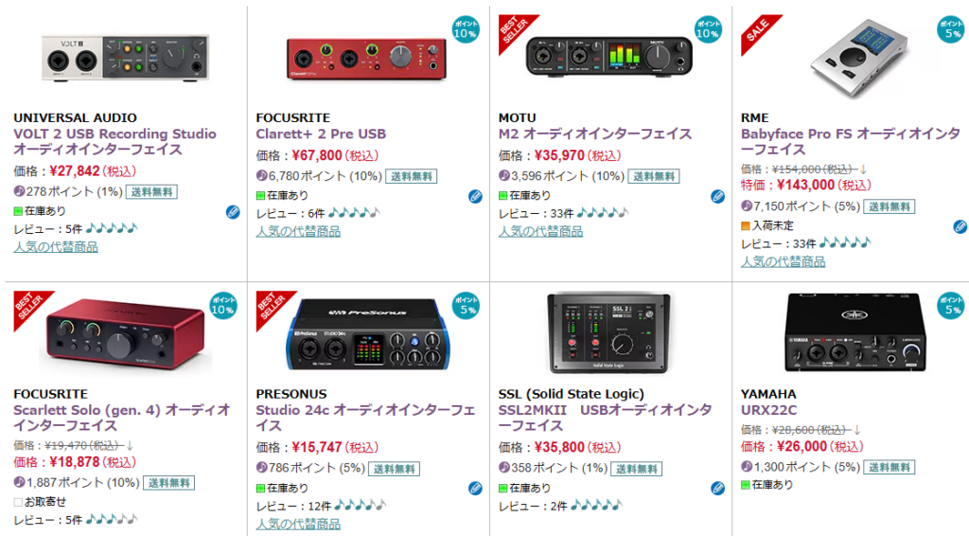Image resolution: width=969 pixels, height=536 pixels.
Task: Click the 10% point badge on Scarlett Solo
Action: 223,304
